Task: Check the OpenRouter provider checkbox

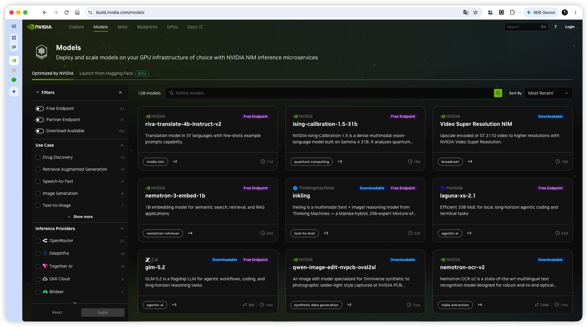Action: 38,241
